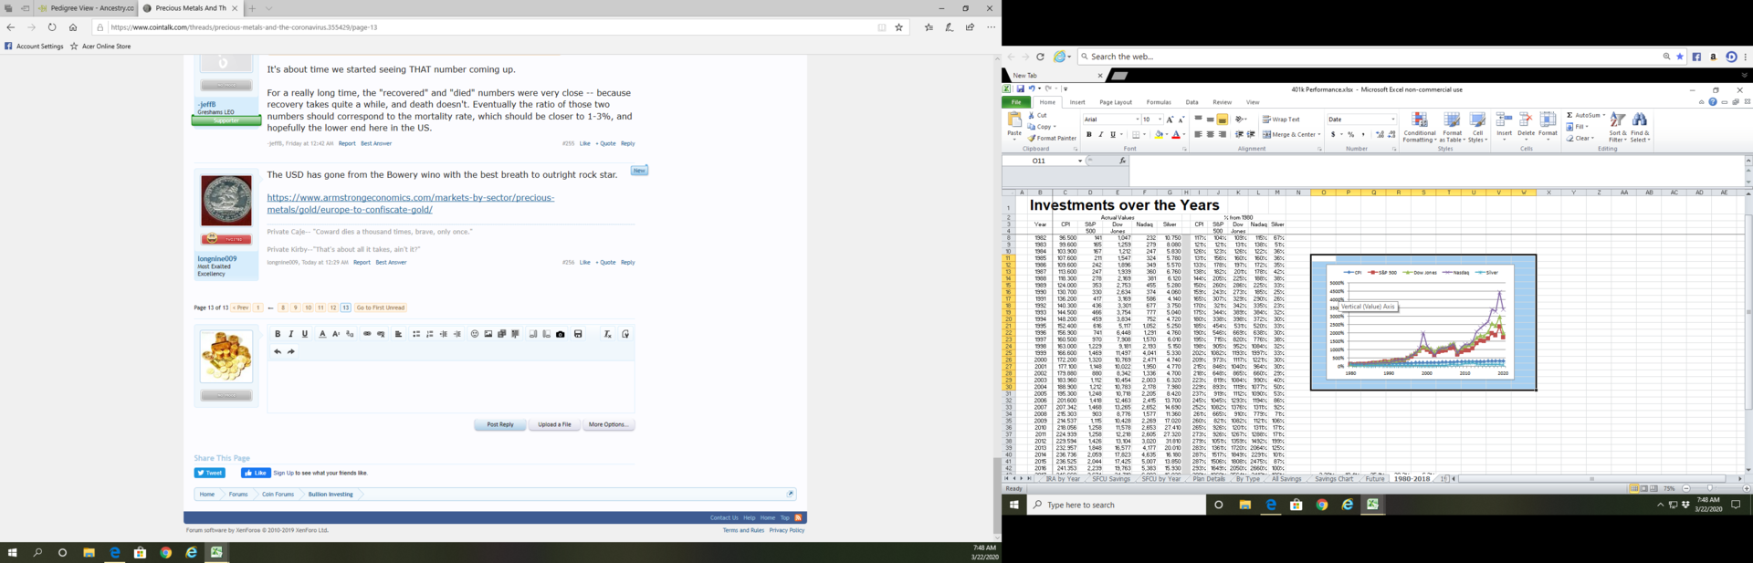
Task: Click the camera icon in the reply editor
Action: click(561, 334)
